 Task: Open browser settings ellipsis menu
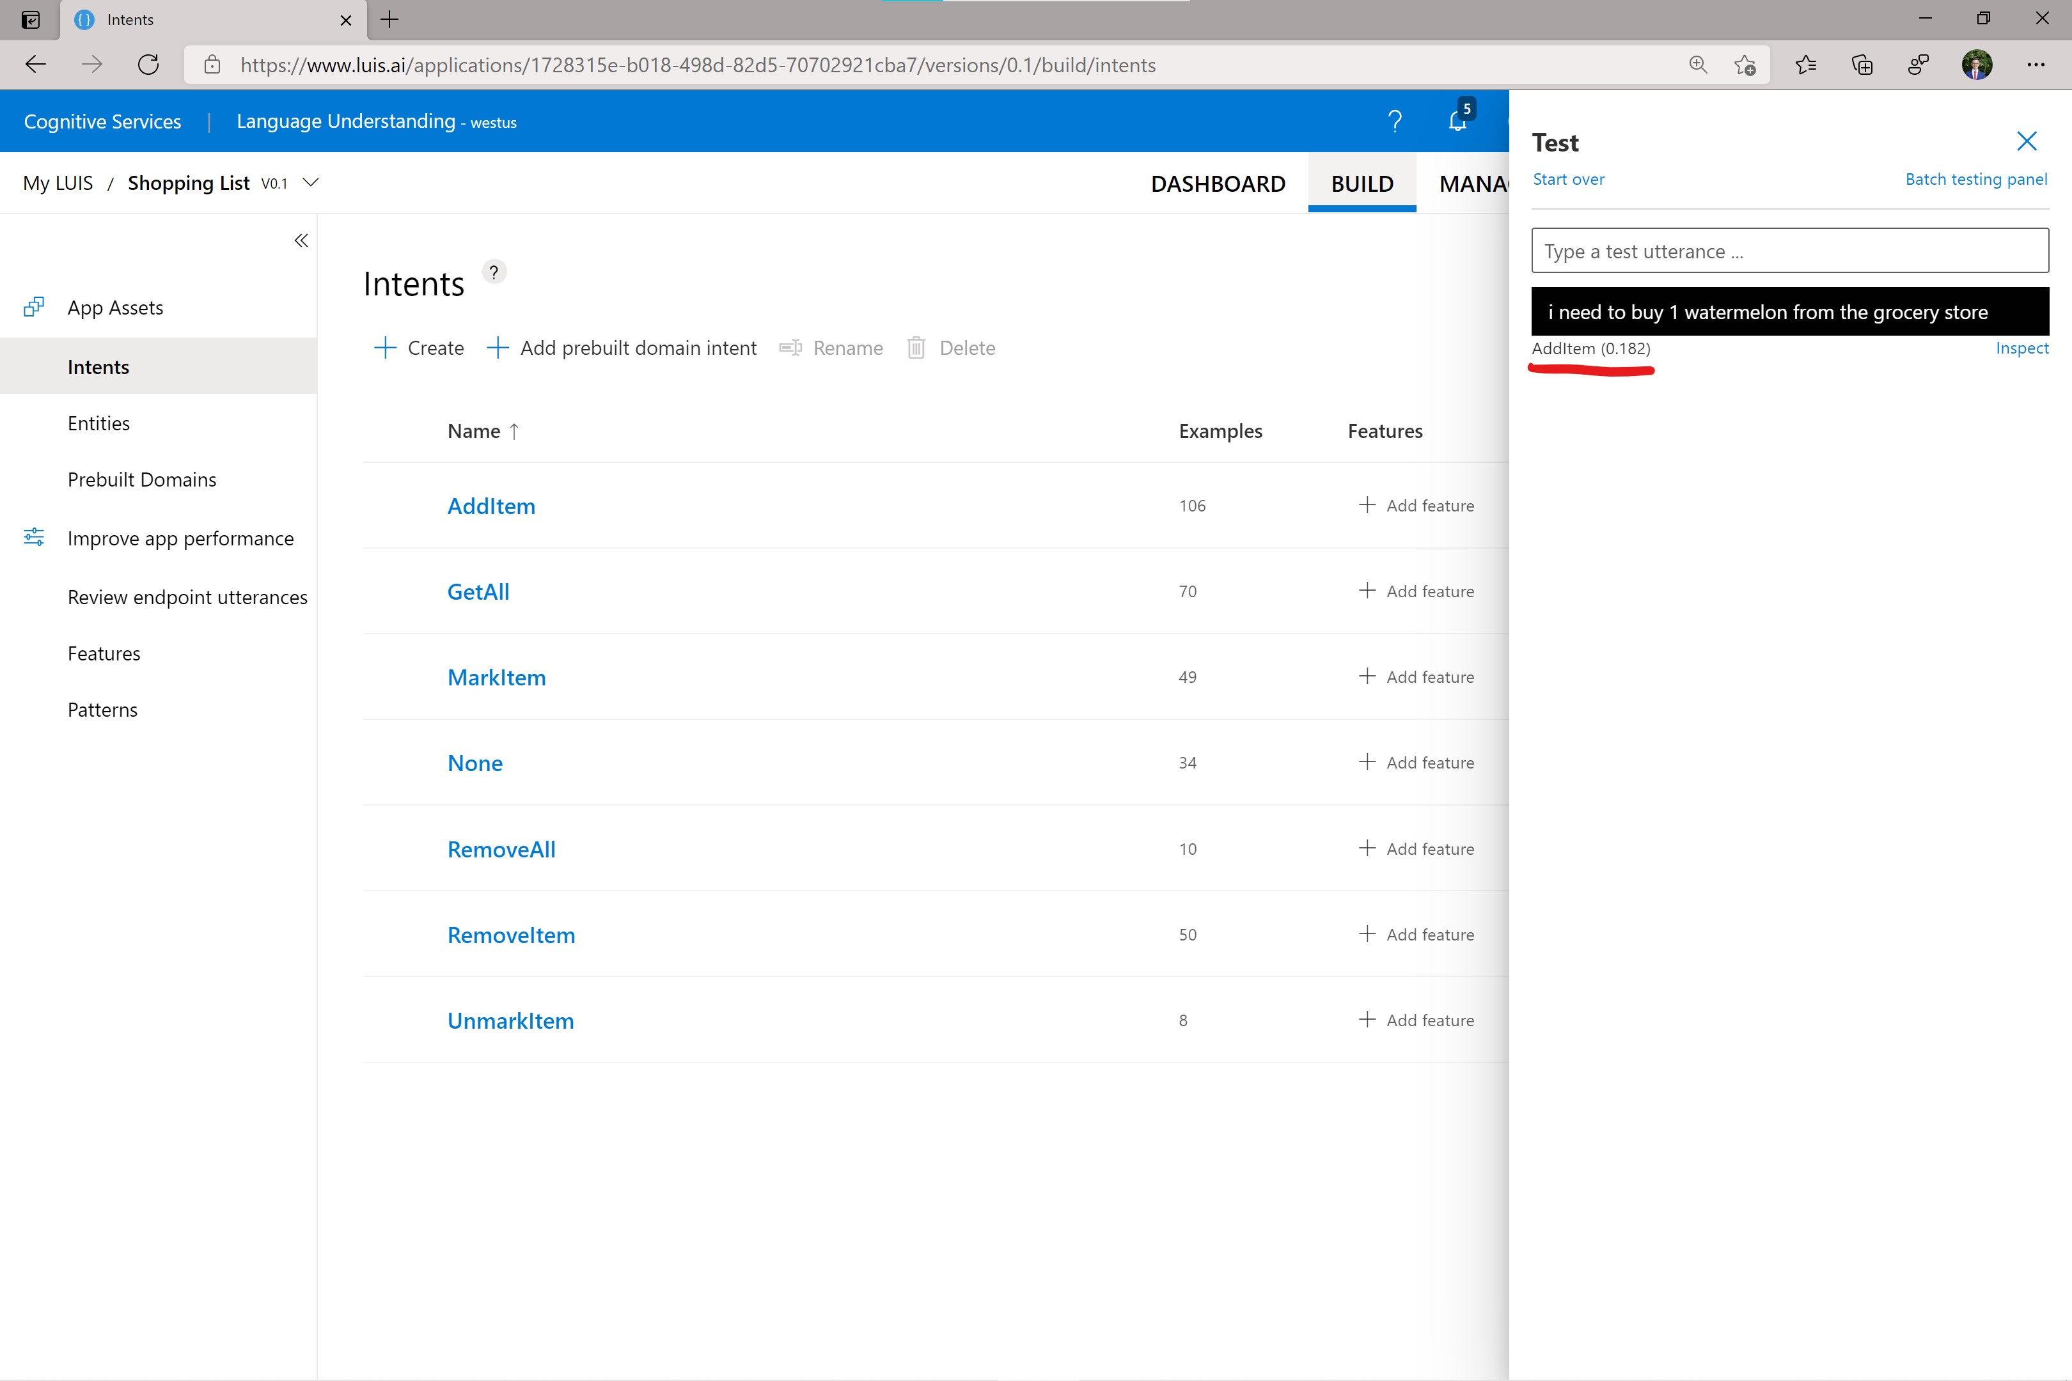[2035, 65]
